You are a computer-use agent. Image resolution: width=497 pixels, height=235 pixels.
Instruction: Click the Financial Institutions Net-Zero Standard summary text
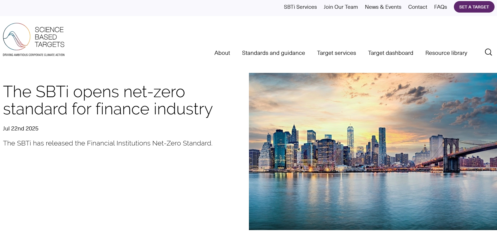pos(108,143)
